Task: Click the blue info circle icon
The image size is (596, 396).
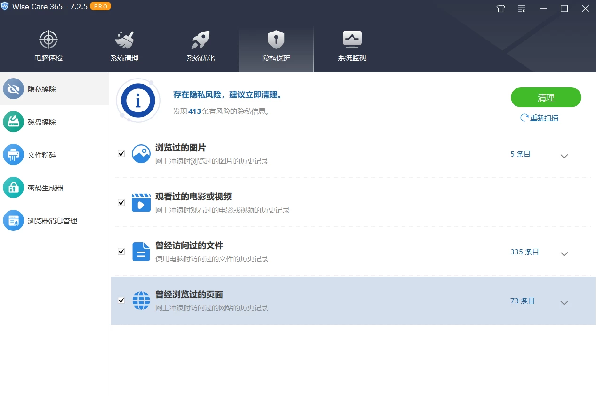Action: (x=138, y=101)
